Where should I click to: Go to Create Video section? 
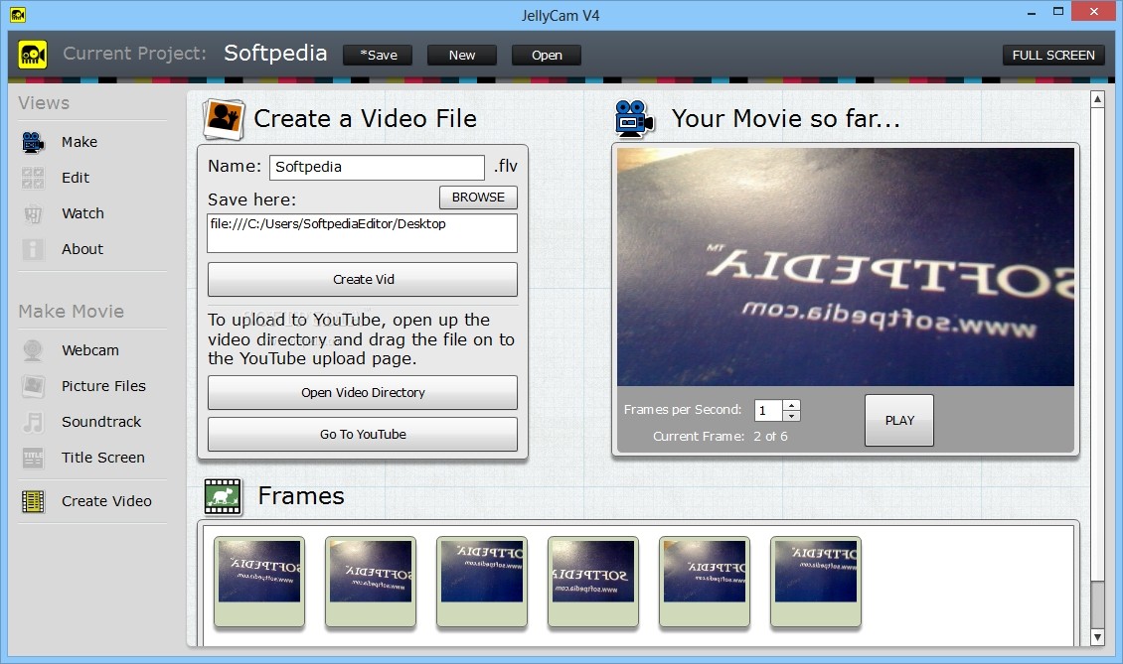coord(106,501)
